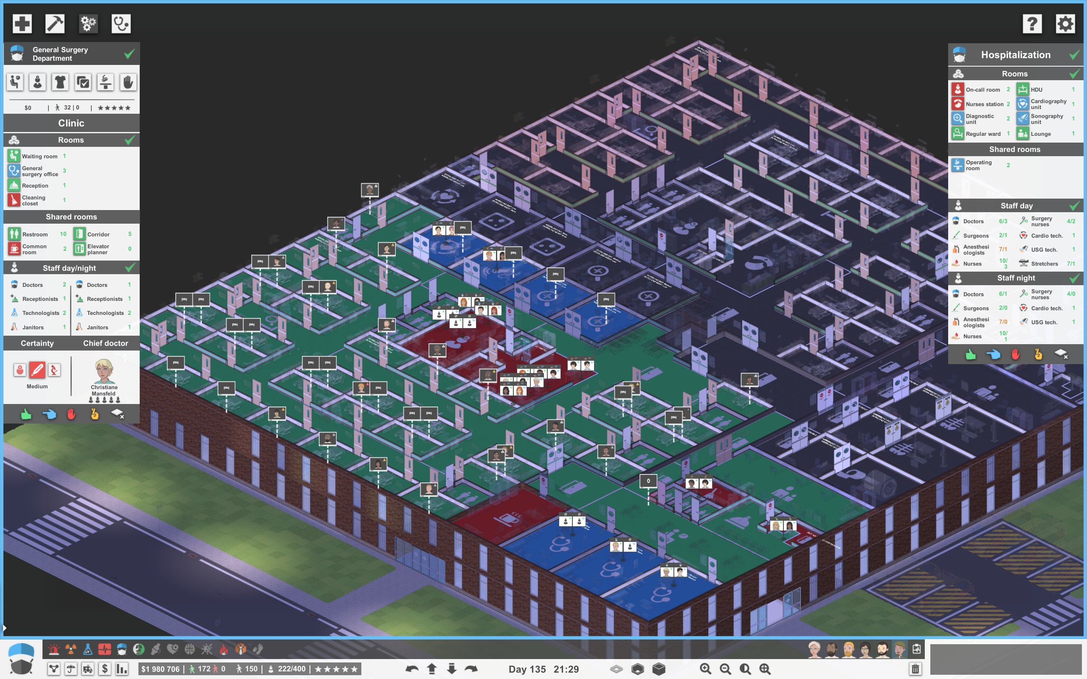Select the Orthopaedics joint department icon
The image size is (1087, 679).
tap(156, 649)
